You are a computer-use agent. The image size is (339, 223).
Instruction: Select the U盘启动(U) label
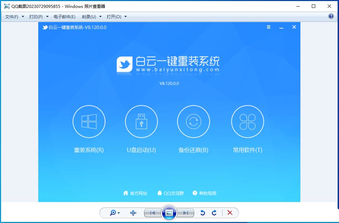(x=141, y=150)
